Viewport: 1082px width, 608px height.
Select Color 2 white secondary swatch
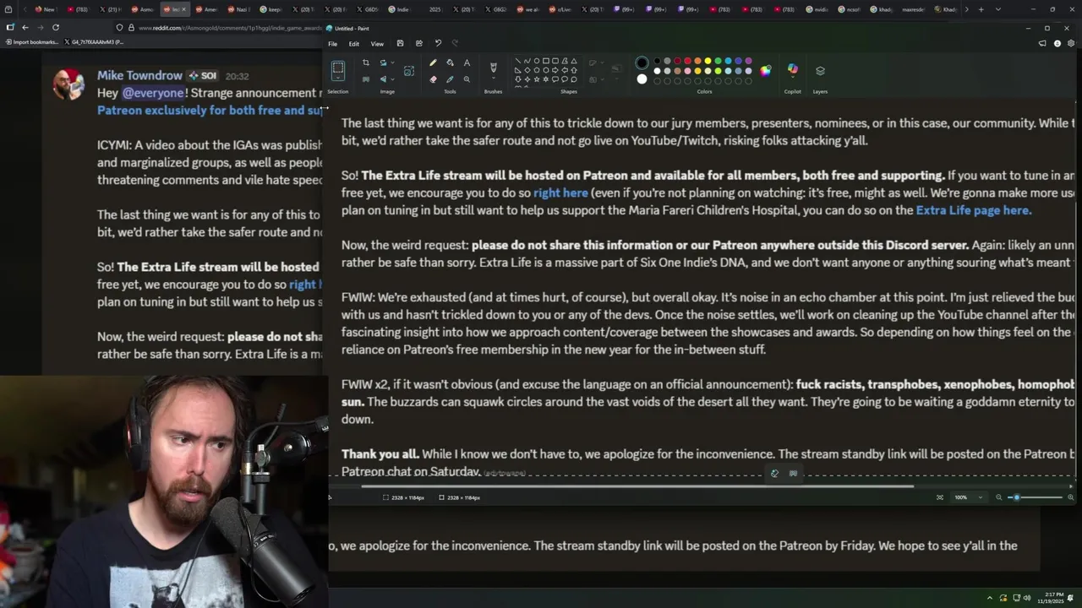642,79
